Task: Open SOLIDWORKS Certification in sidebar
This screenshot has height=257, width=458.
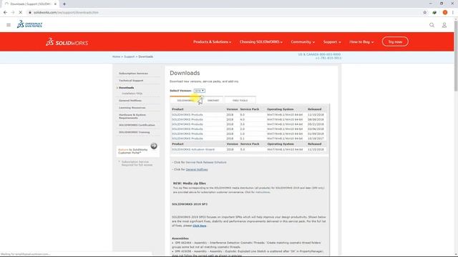Action: [137, 125]
